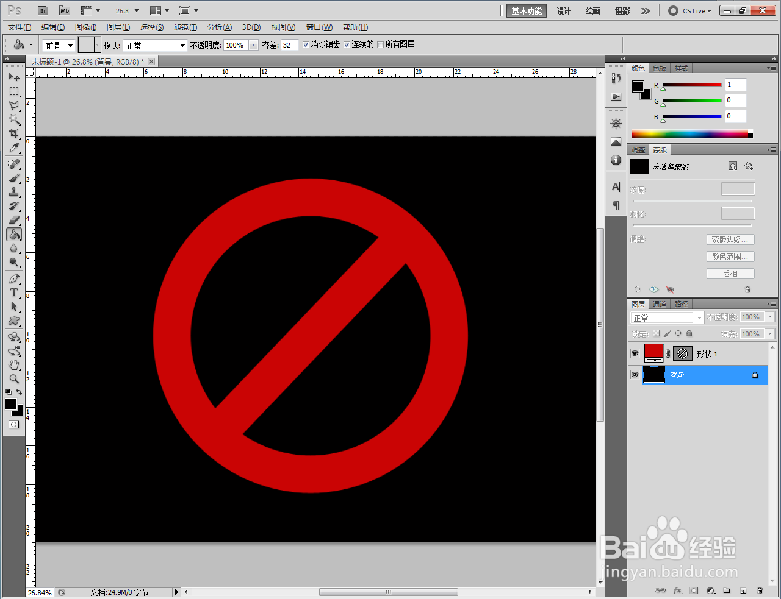Delete layer using Layers panel trash icon
This screenshot has width=781, height=599.
pos(760,590)
